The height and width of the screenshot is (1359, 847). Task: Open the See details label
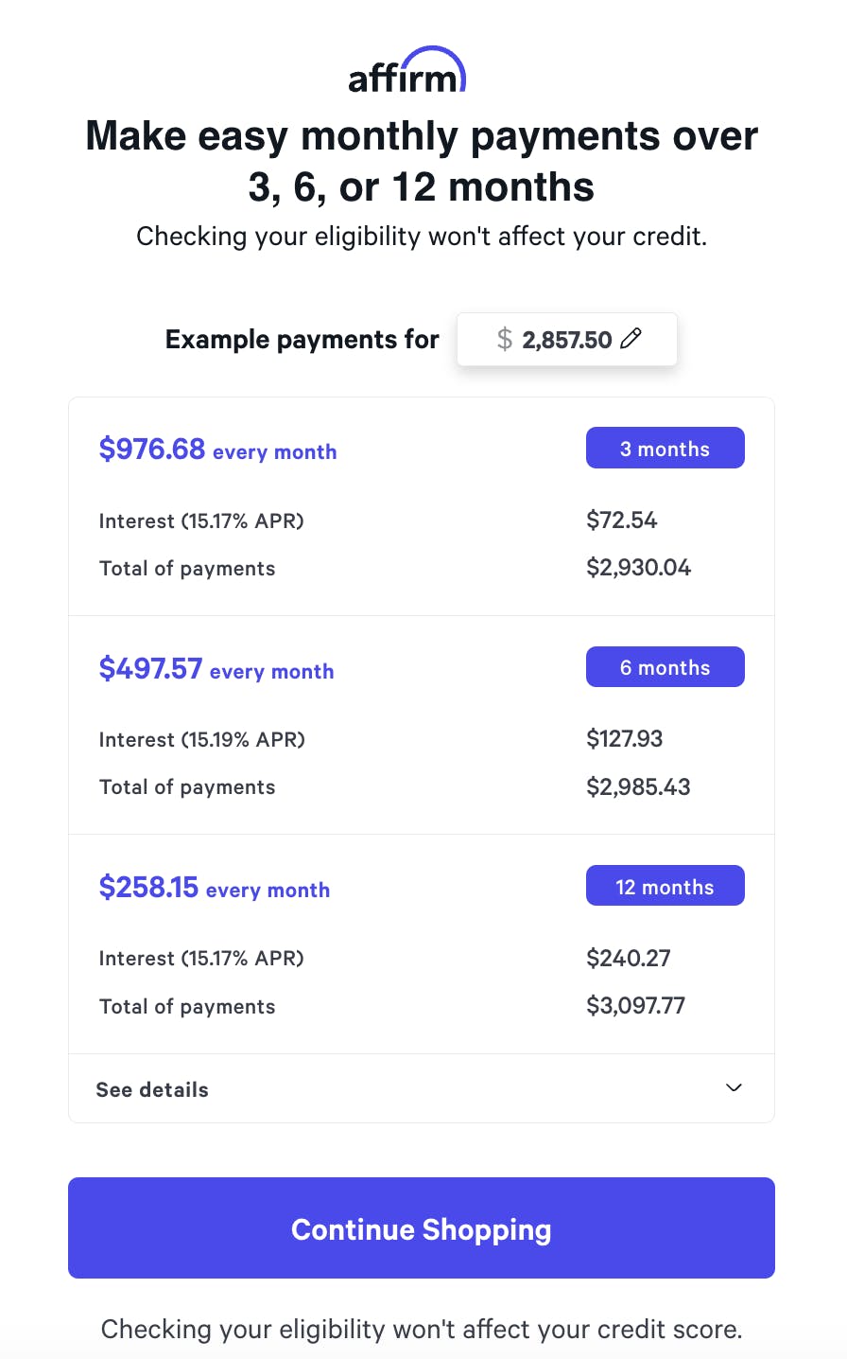[x=152, y=1089]
